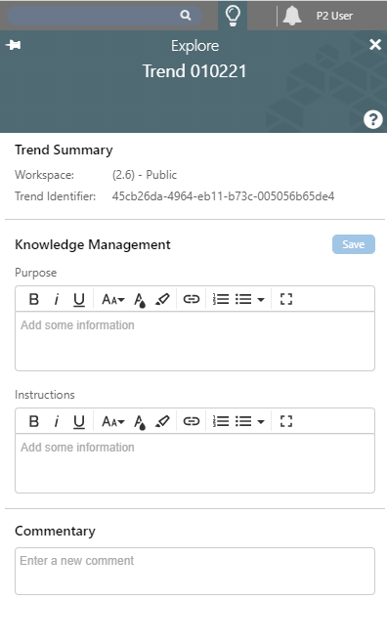This screenshot has height=643, width=387.
Task: Open font size dropdown in Instructions editor
Action: click(x=112, y=422)
